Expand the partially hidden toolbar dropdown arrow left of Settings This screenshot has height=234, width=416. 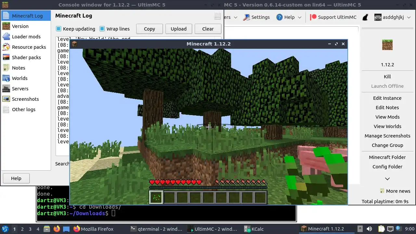pyautogui.click(x=236, y=17)
